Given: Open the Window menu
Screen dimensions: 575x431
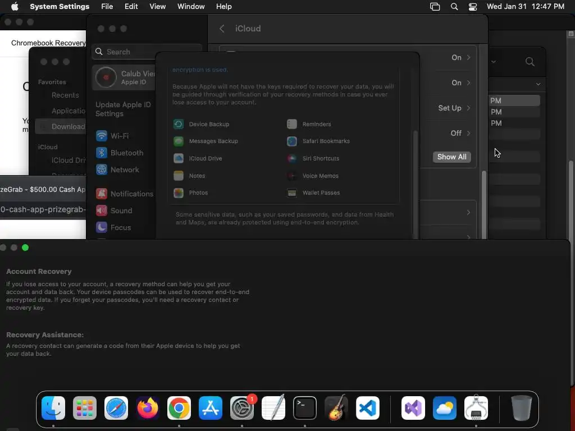Looking at the screenshot, I should point(191,7).
